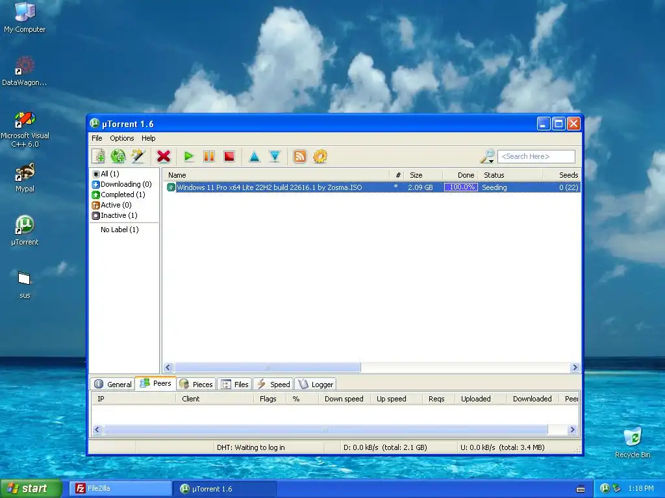665x498 pixels.
Task: Open the Help menu
Action: (149, 138)
